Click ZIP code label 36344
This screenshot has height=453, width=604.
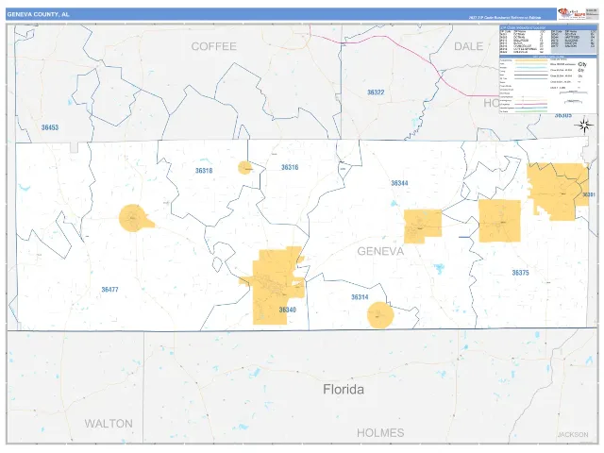click(x=399, y=183)
